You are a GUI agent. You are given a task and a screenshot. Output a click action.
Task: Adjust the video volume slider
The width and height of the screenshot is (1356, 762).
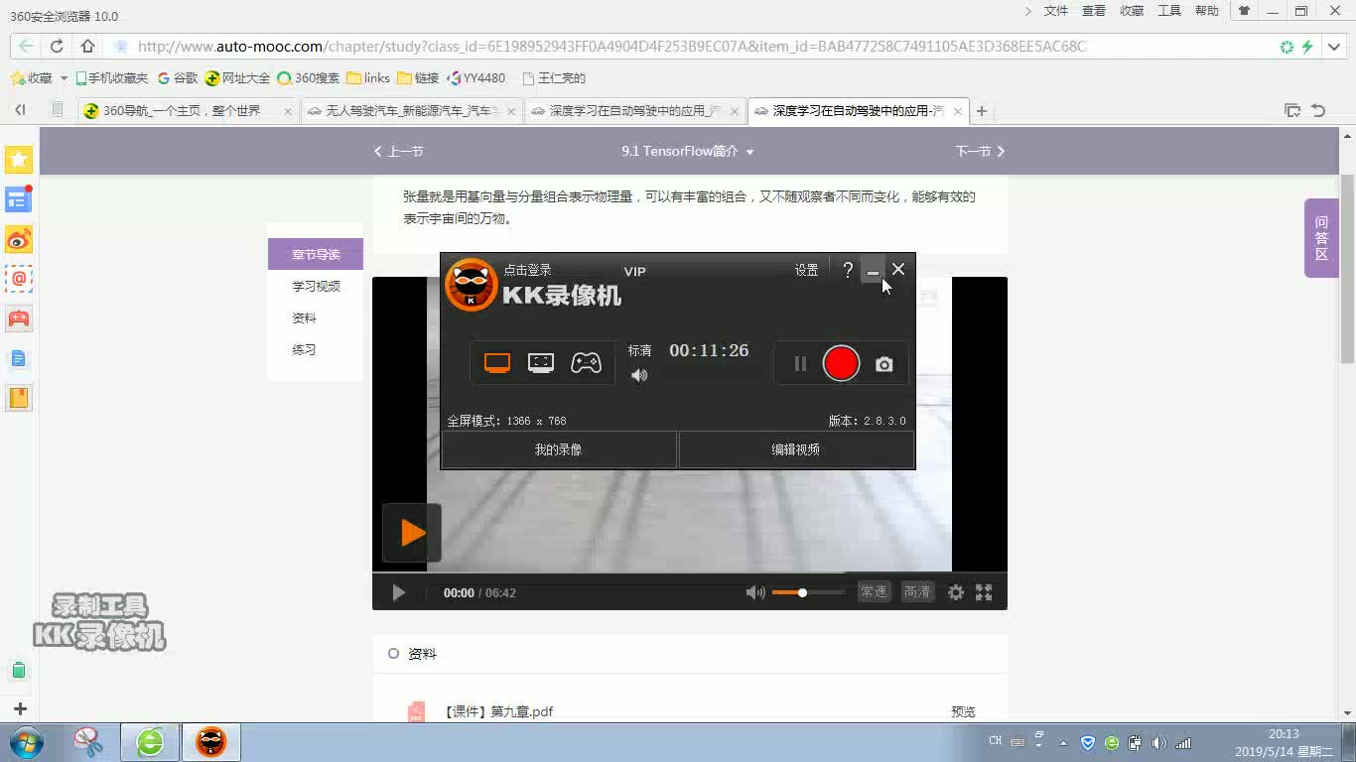click(808, 592)
